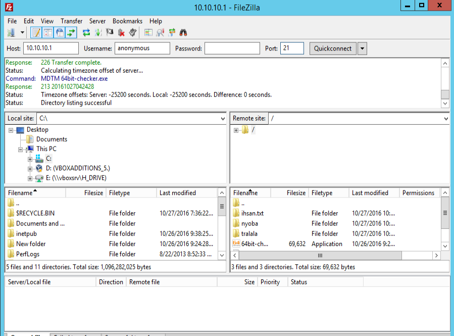454x336 pixels.
Task: Click the Password input field
Action: 232,48
